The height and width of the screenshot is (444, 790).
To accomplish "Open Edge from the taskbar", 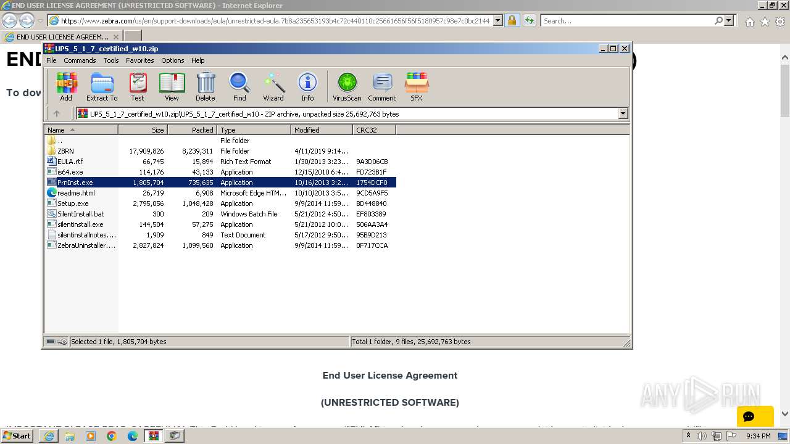I will pyautogui.click(x=133, y=436).
